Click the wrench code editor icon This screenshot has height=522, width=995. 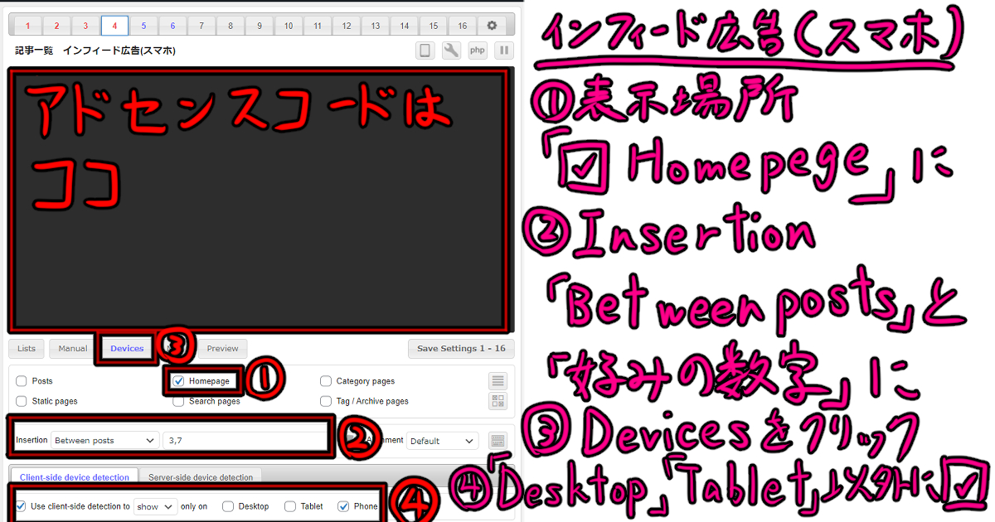[451, 51]
